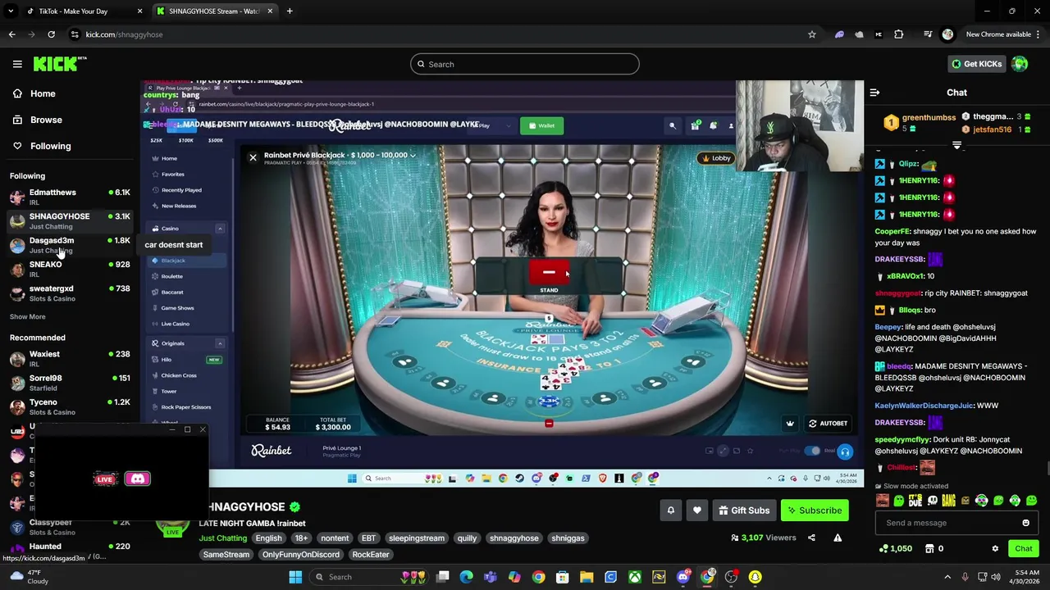The width and height of the screenshot is (1050, 590).
Task: Open Chrome extensions puzzle icon
Action: pos(898,34)
